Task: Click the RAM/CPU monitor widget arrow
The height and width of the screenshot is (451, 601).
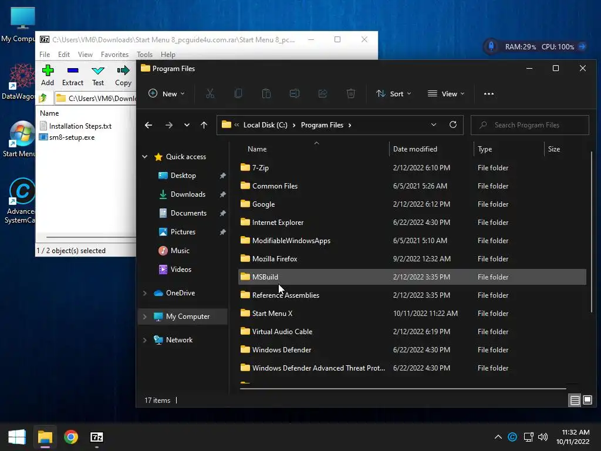Action: point(582,46)
